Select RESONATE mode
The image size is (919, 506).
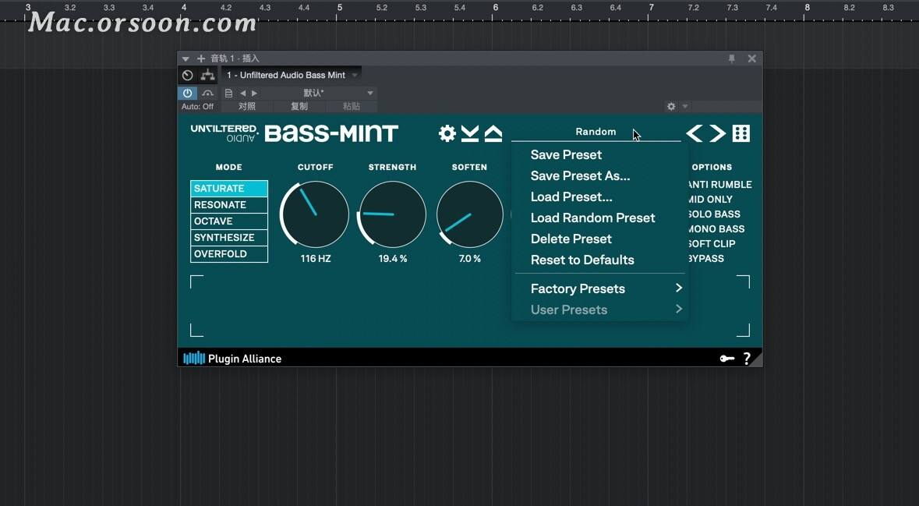point(229,204)
